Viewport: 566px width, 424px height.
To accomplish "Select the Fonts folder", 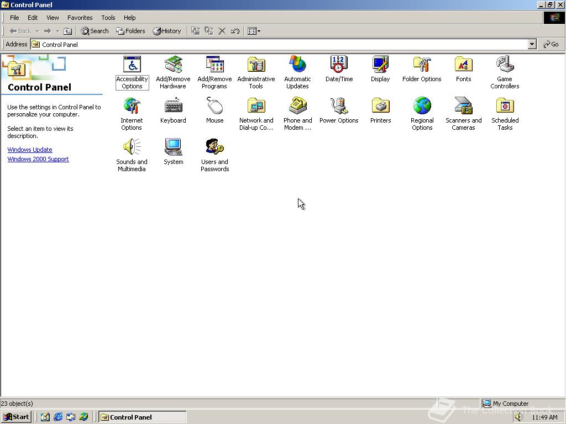I will coord(464,69).
